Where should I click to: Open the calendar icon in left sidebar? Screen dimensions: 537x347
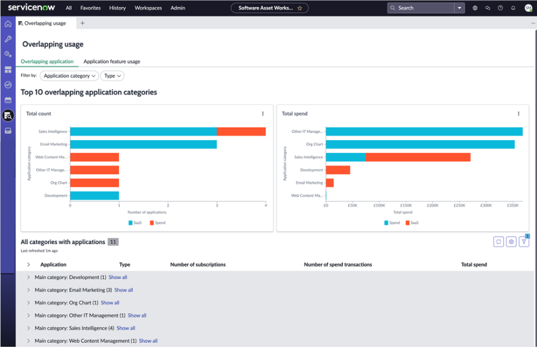(x=8, y=100)
